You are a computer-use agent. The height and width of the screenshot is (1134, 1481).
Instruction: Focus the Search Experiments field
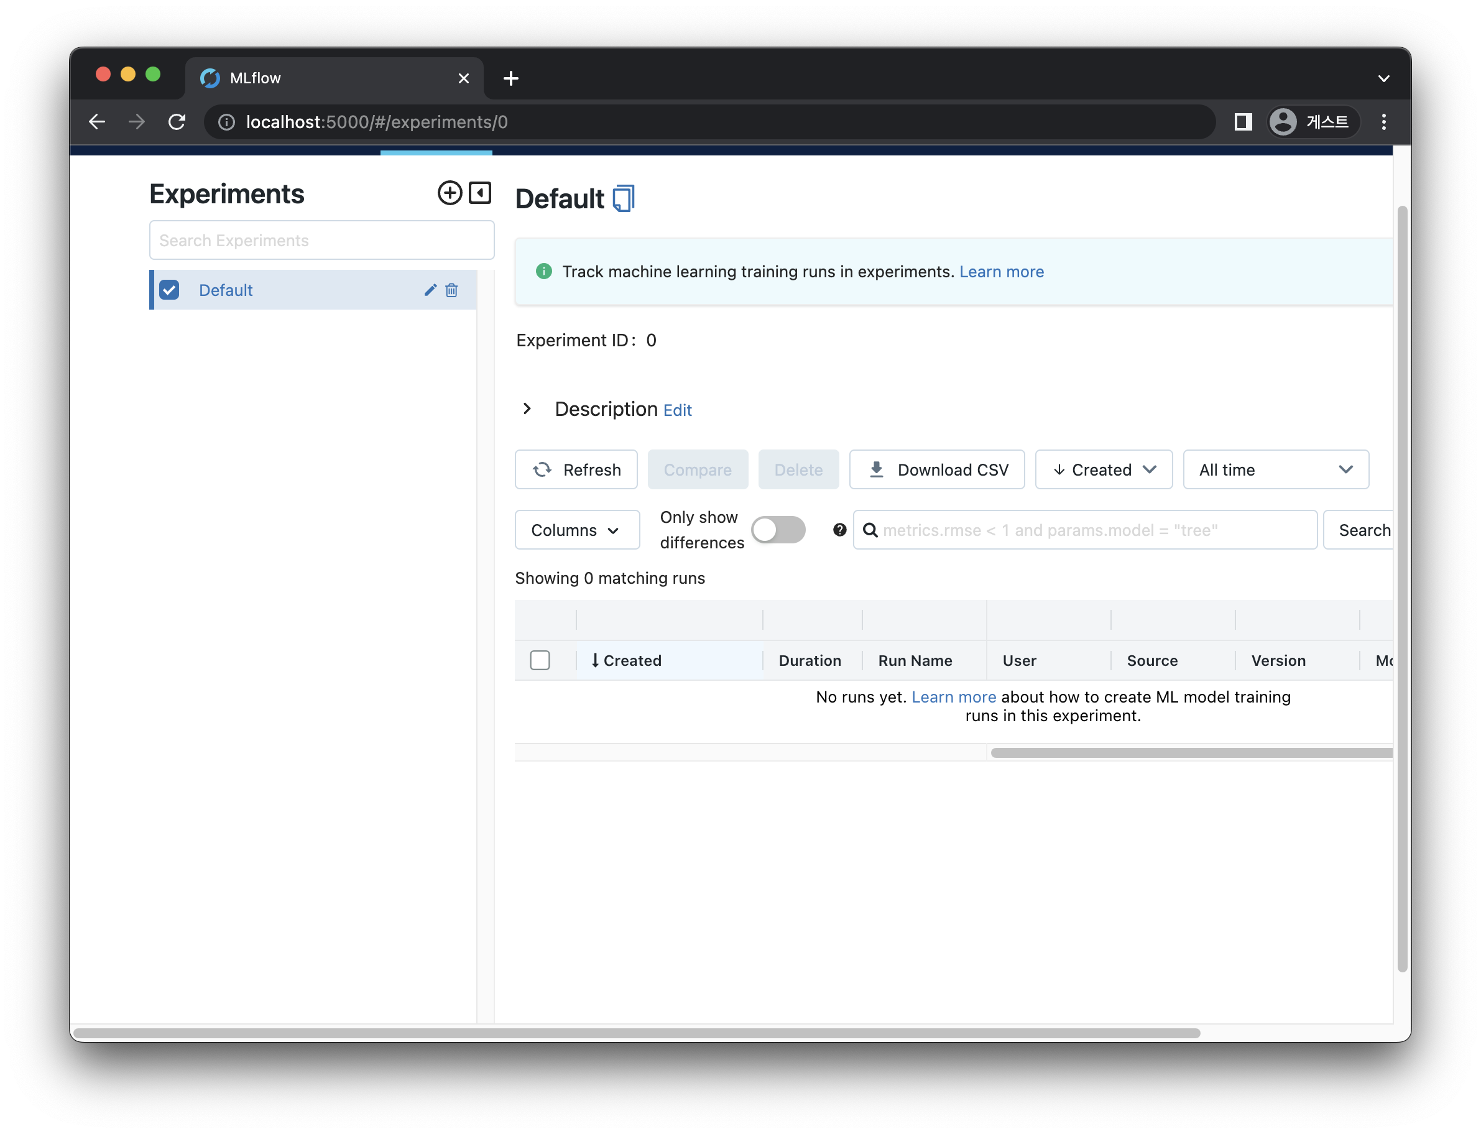click(322, 241)
